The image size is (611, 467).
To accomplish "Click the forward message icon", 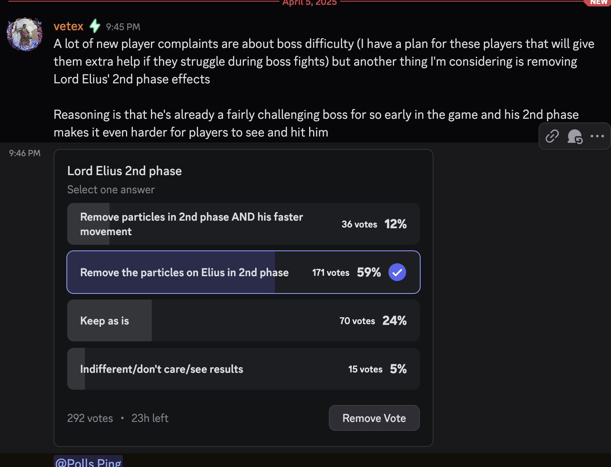I will click(x=575, y=136).
